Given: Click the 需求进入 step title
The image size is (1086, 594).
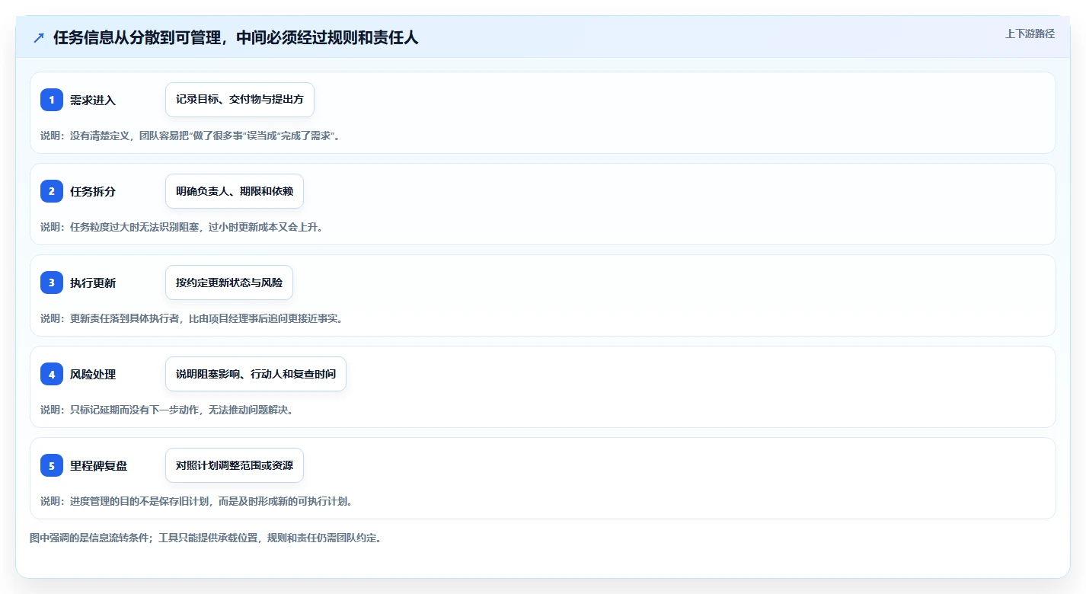Looking at the screenshot, I should (93, 100).
